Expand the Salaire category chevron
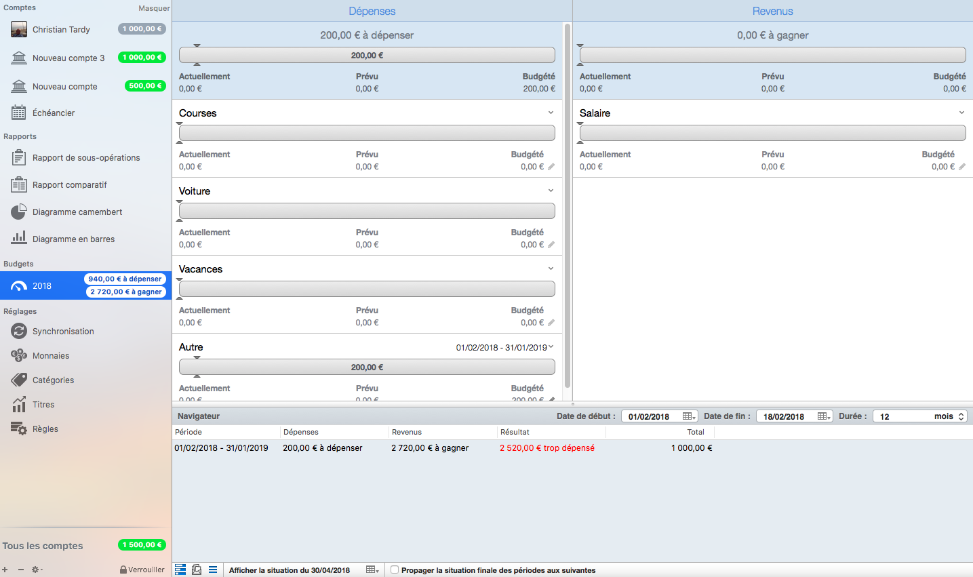The height and width of the screenshot is (577, 973). 961,113
